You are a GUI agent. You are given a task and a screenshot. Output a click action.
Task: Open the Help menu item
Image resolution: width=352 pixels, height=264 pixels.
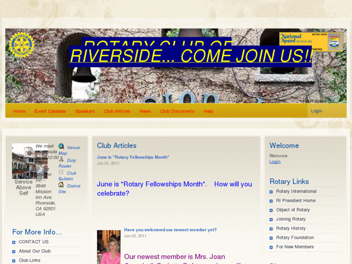coord(208,111)
